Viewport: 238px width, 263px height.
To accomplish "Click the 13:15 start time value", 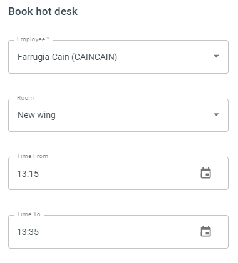I will click(28, 174).
